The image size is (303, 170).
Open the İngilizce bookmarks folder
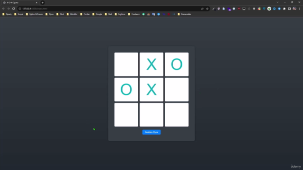tap(120, 14)
